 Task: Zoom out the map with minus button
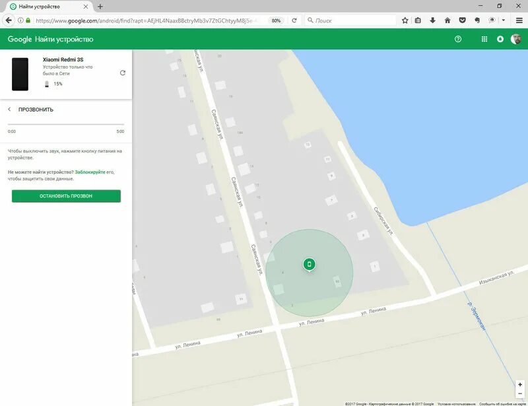coord(520,393)
